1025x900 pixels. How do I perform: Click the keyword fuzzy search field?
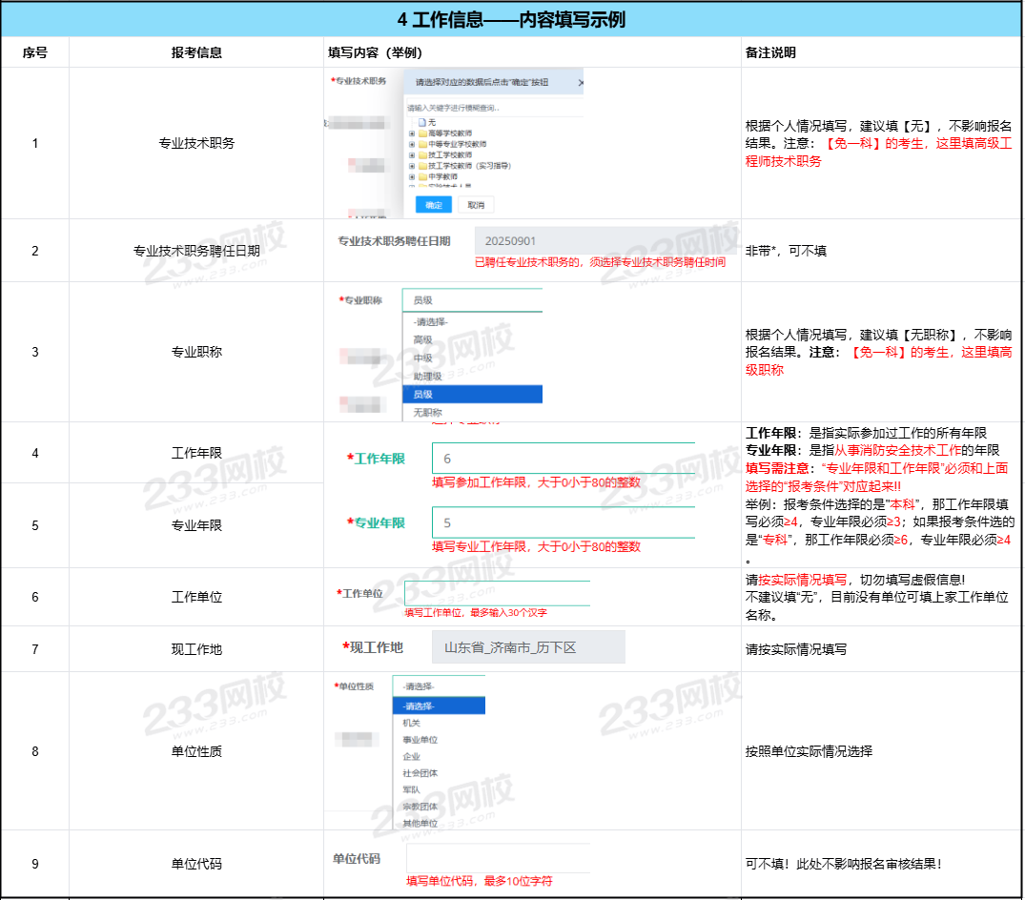tap(494, 108)
